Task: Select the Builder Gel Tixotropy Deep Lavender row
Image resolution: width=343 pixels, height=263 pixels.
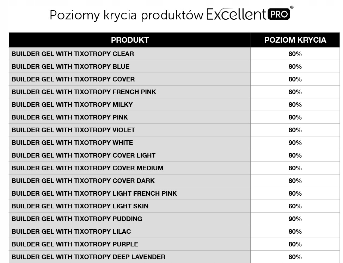Action: click(x=88, y=257)
